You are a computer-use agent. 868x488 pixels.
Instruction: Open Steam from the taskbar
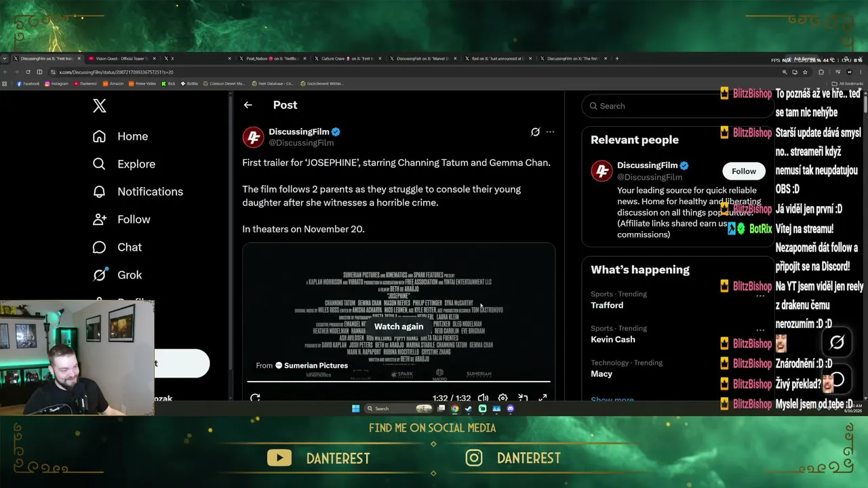468,409
